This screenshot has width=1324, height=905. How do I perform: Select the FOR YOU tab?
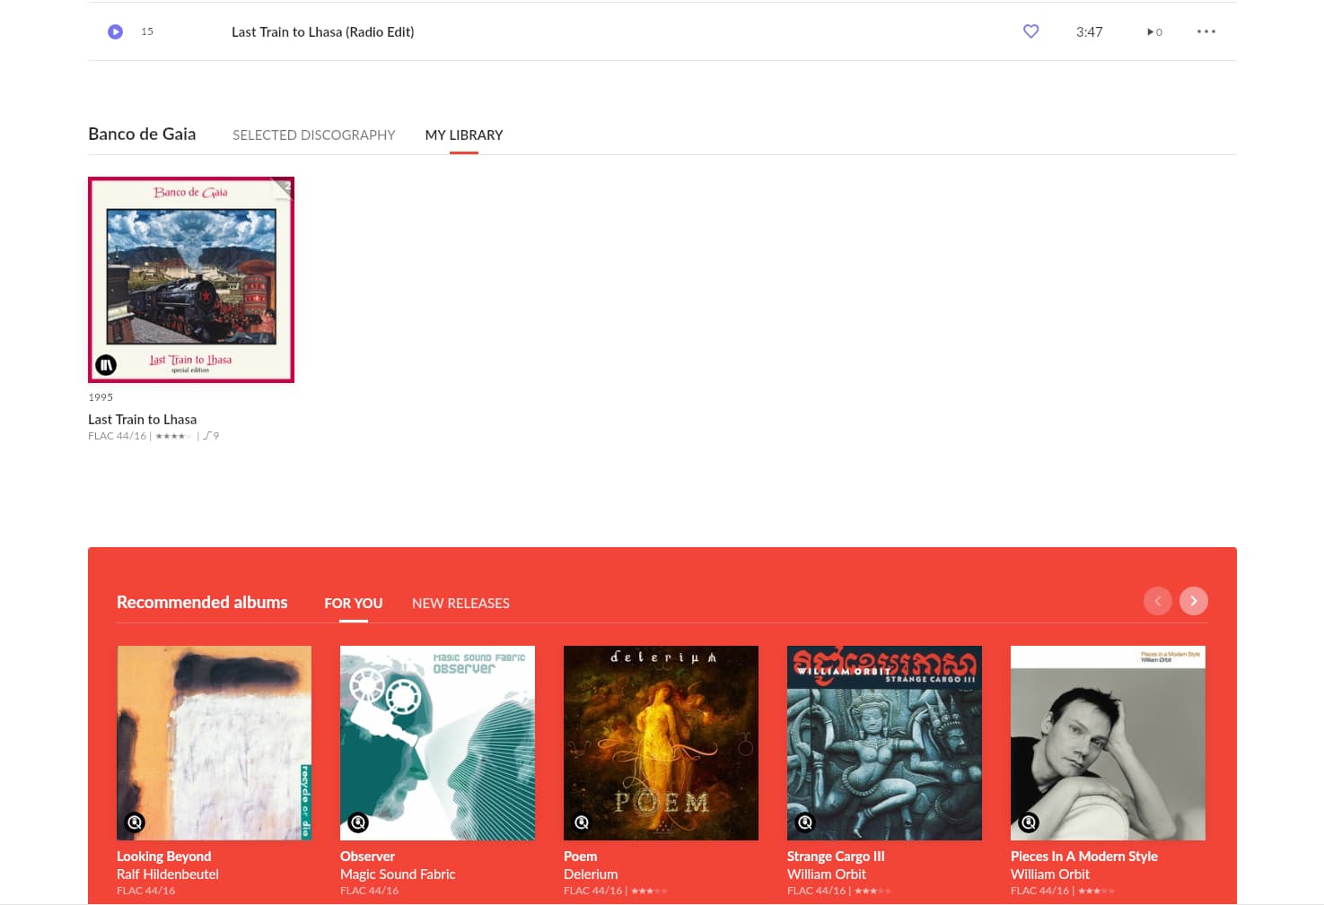(x=353, y=603)
